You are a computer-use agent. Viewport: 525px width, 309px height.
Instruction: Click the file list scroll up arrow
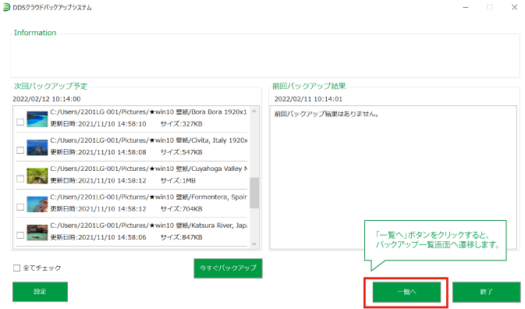(x=254, y=111)
